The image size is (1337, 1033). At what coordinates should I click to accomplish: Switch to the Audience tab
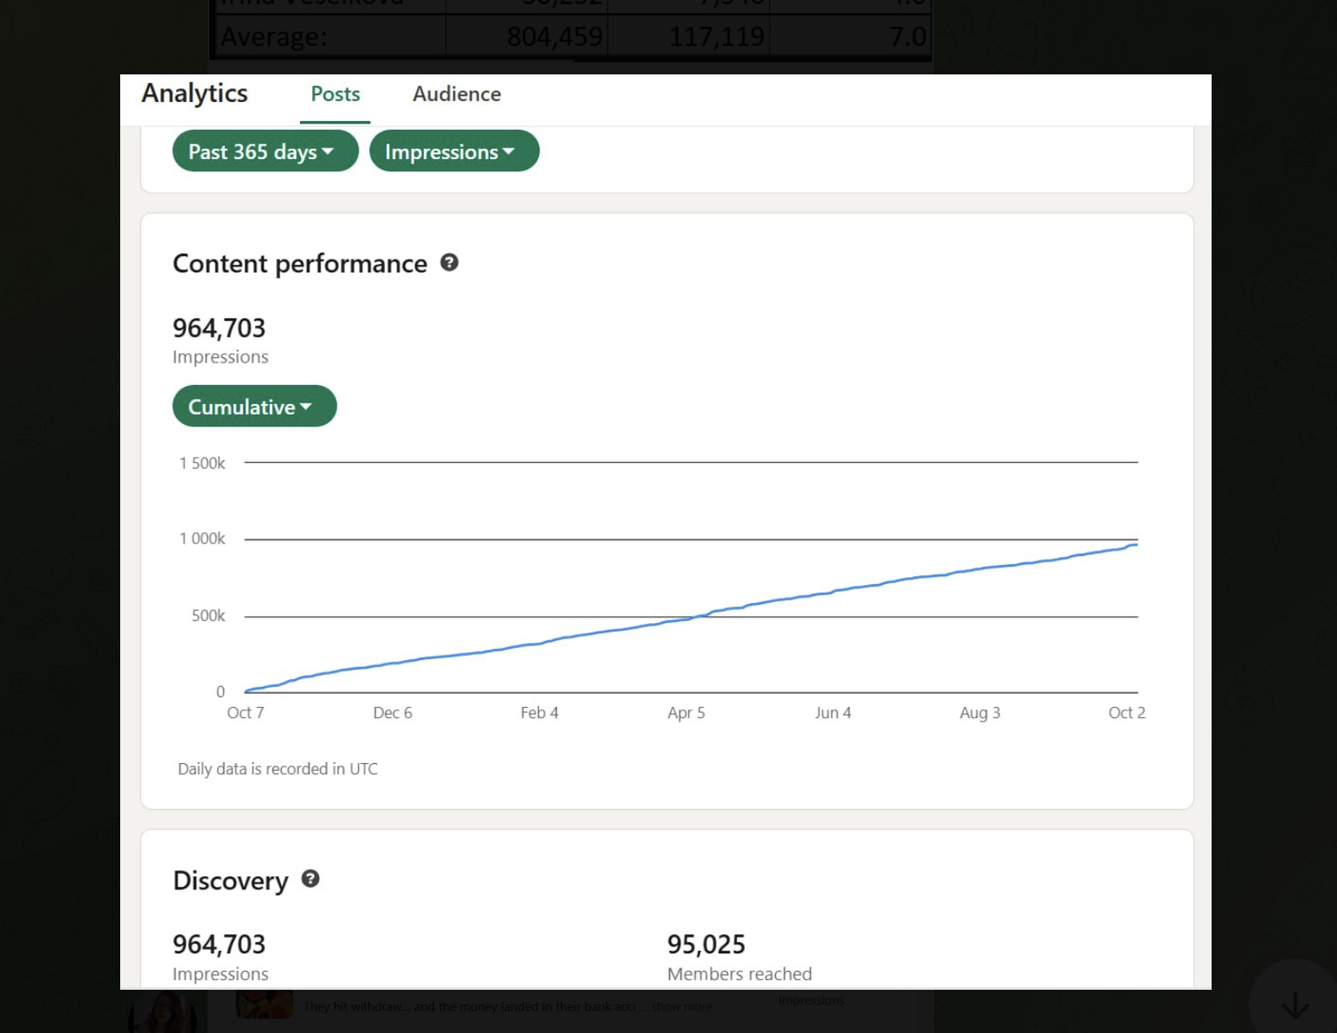click(x=456, y=94)
